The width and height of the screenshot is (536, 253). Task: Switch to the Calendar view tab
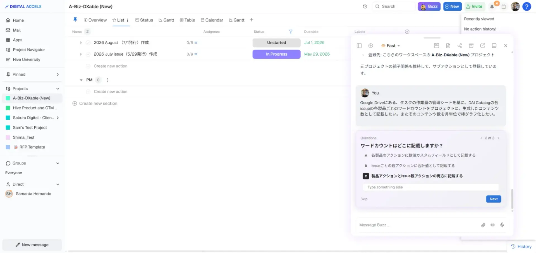212,20
